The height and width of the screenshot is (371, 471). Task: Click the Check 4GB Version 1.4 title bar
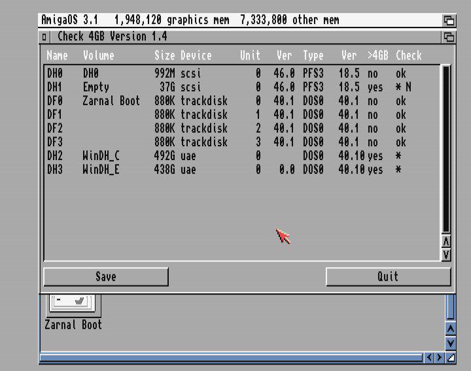tap(245, 37)
